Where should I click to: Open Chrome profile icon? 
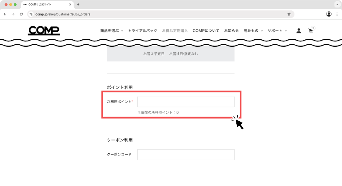329,14
